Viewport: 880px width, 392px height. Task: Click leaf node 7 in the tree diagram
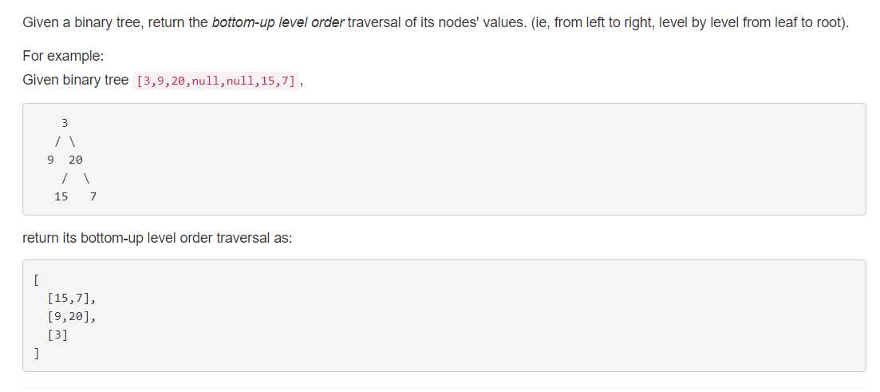(x=93, y=196)
